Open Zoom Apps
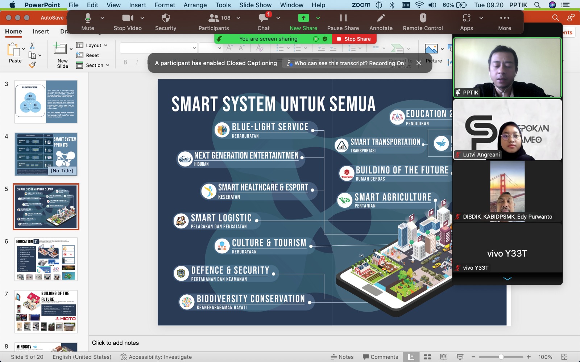This screenshot has height=362, width=580. [x=467, y=22]
